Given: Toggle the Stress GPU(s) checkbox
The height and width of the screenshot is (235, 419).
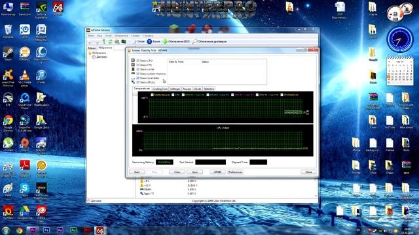Looking at the screenshot, I should pyautogui.click(x=138, y=82).
